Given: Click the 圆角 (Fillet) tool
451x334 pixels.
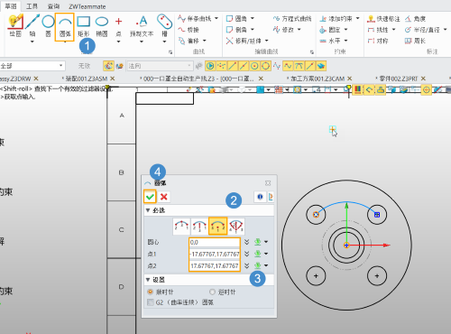Looking at the screenshot, I should point(236,19).
